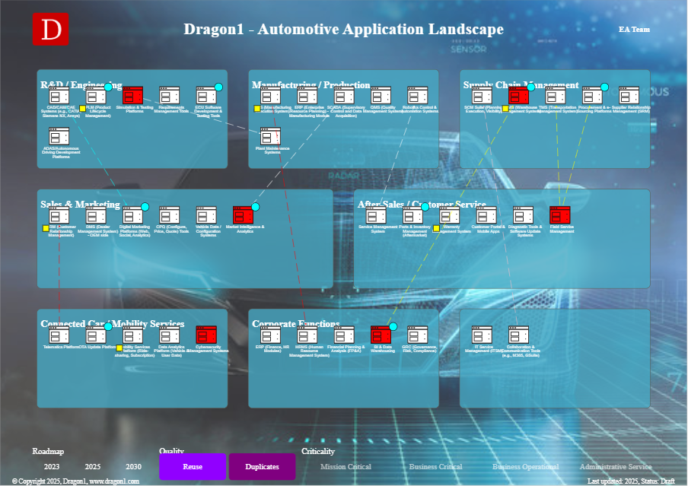Select the CAD/CAM/CAE Systems application icon
The image size is (688, 486).
tap(59, 95)
